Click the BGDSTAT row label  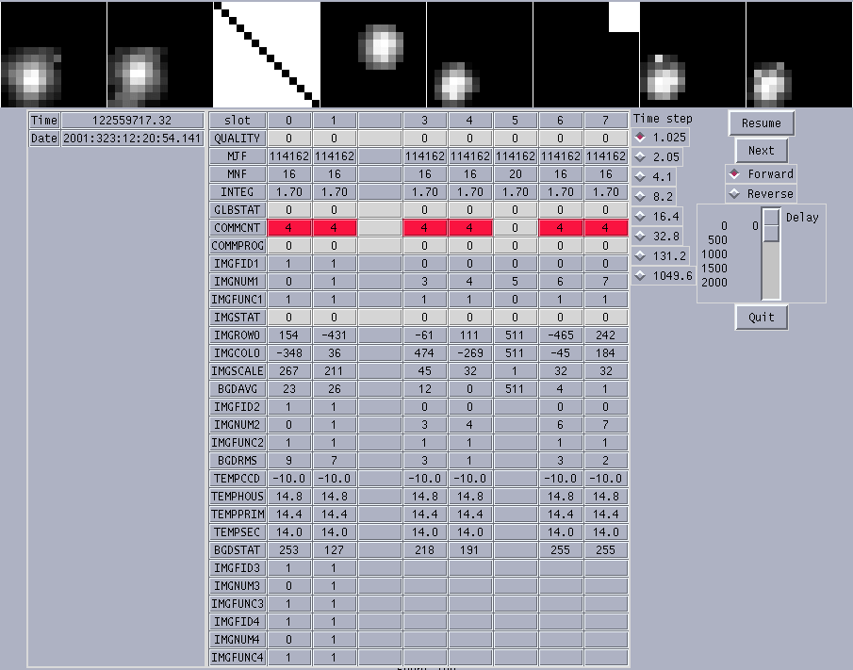pos(238,550)
